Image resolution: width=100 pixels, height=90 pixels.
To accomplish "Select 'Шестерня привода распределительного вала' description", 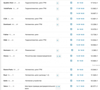I will coord(40,87).
